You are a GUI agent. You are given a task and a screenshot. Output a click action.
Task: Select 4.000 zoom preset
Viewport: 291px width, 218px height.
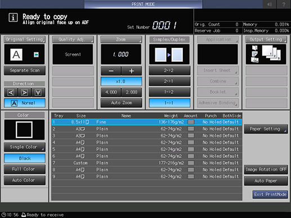point(111,92)
